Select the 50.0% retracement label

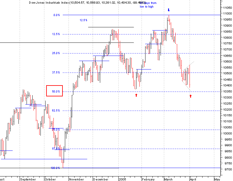pyautogui.click(x=56, y=92)
